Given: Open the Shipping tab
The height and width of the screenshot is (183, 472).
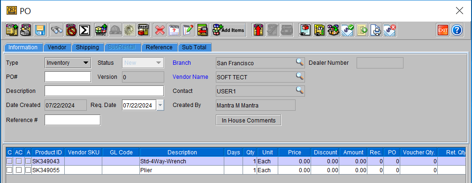Looking at the screenshot, I should 87,47.
